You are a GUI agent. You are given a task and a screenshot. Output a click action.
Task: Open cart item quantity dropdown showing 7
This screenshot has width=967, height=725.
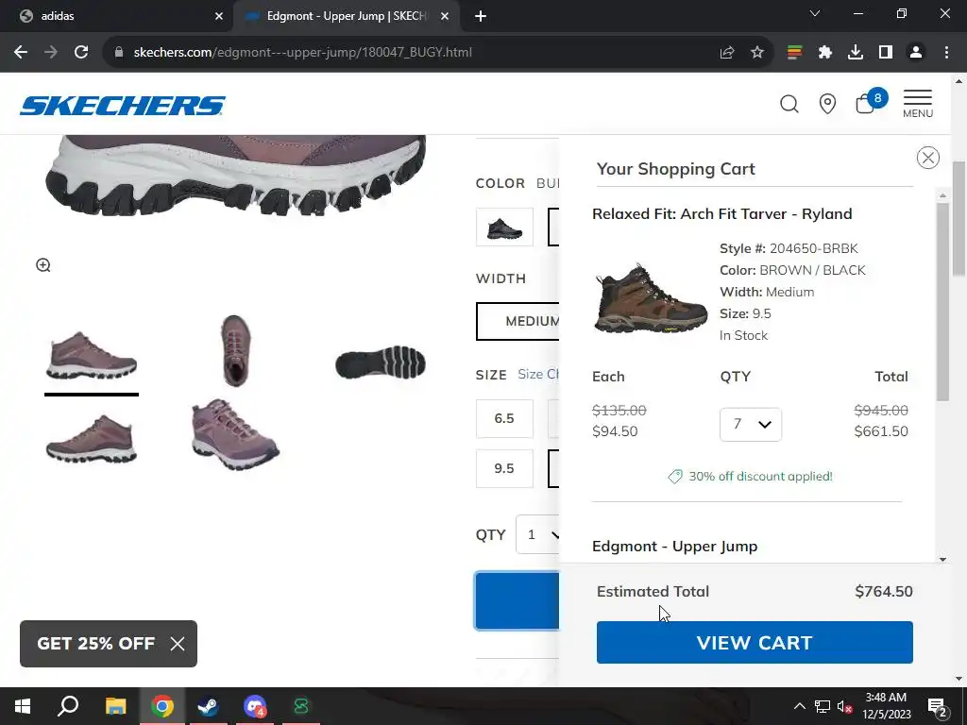click(x=751, y=424)
